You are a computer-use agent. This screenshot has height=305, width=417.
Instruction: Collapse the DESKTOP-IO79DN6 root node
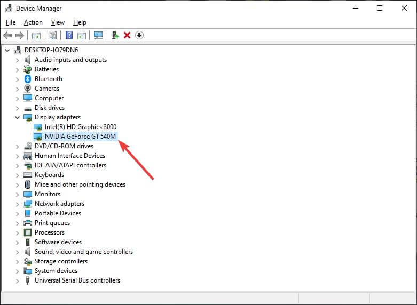coord(7,50)
